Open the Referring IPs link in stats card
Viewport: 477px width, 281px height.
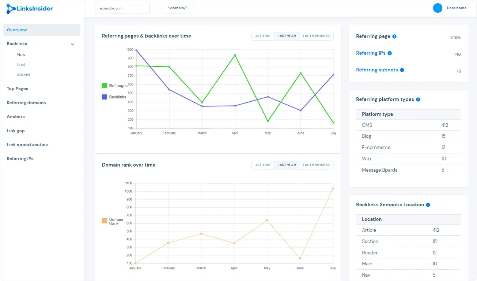pos(371,53)
